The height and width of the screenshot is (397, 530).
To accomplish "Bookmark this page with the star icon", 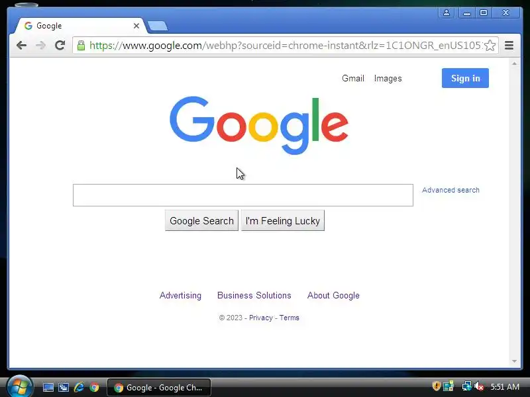I will (490, 45).
